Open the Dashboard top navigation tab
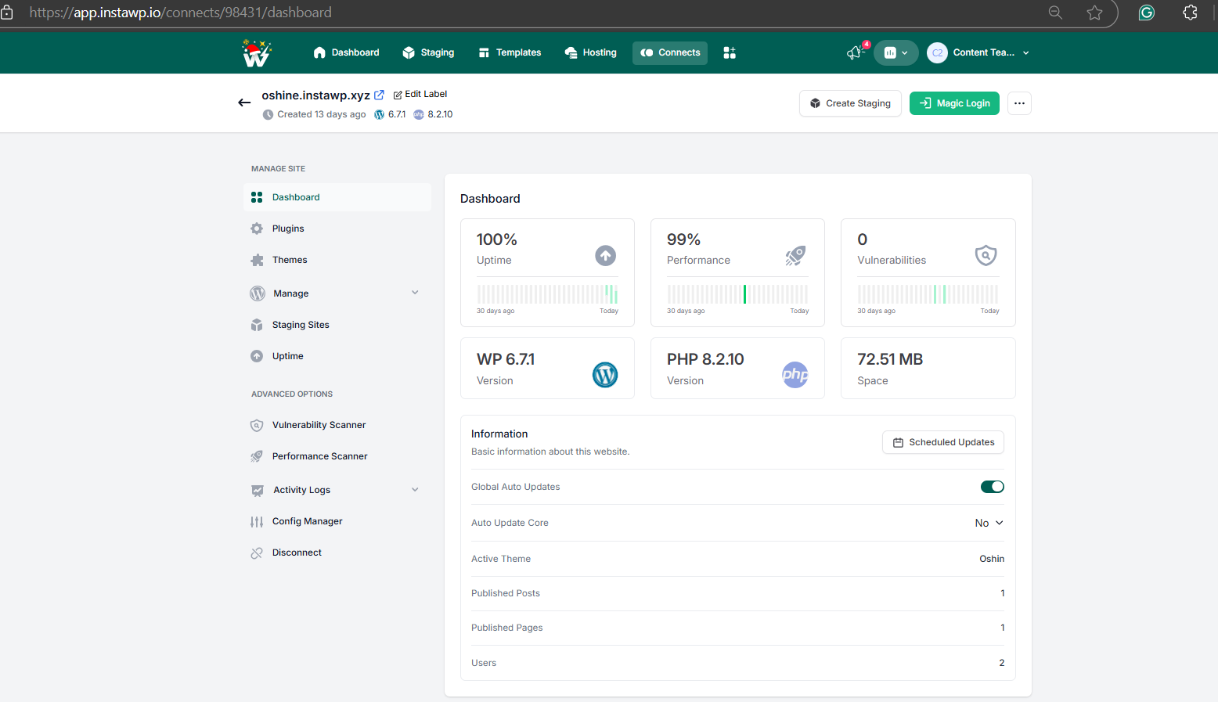Screen dimensions: 1218x702 pyautogui.click(x=346, y=52)
